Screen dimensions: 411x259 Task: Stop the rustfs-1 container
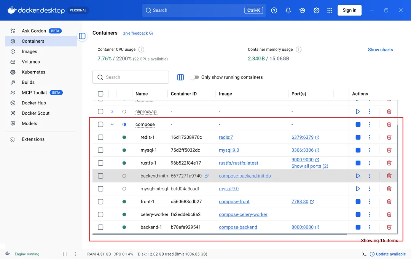(x=358, y=163)
